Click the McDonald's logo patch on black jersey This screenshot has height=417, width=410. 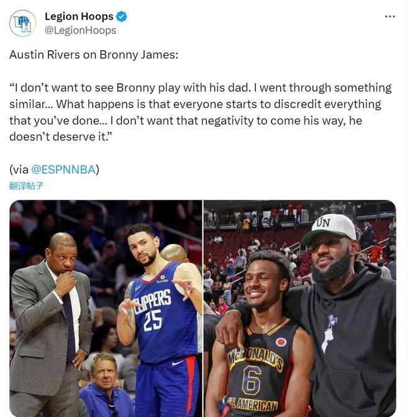281,342
